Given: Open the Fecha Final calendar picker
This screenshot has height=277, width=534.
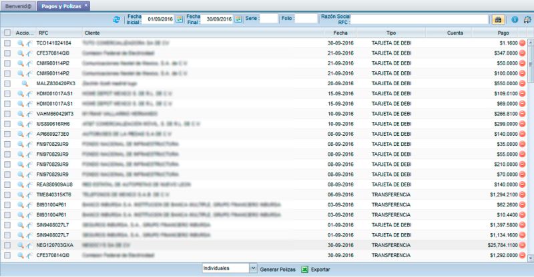Looking at the screenshot, I should click(x=238, y=19).
